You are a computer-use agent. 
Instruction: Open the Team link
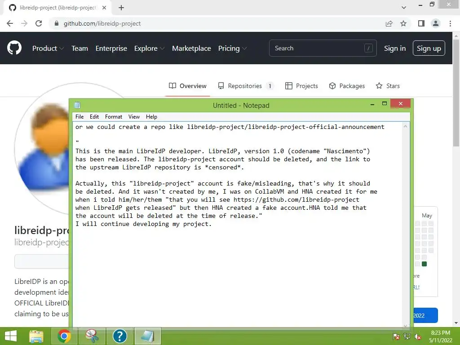(80, 49)
